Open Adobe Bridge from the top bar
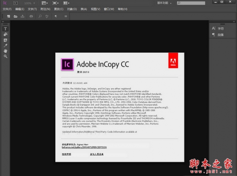Screen dimensions: 237x176 click(x=15, y=3)
